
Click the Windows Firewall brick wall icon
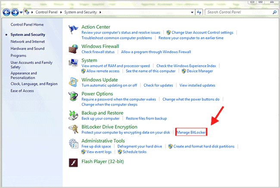tap(73, 49)
